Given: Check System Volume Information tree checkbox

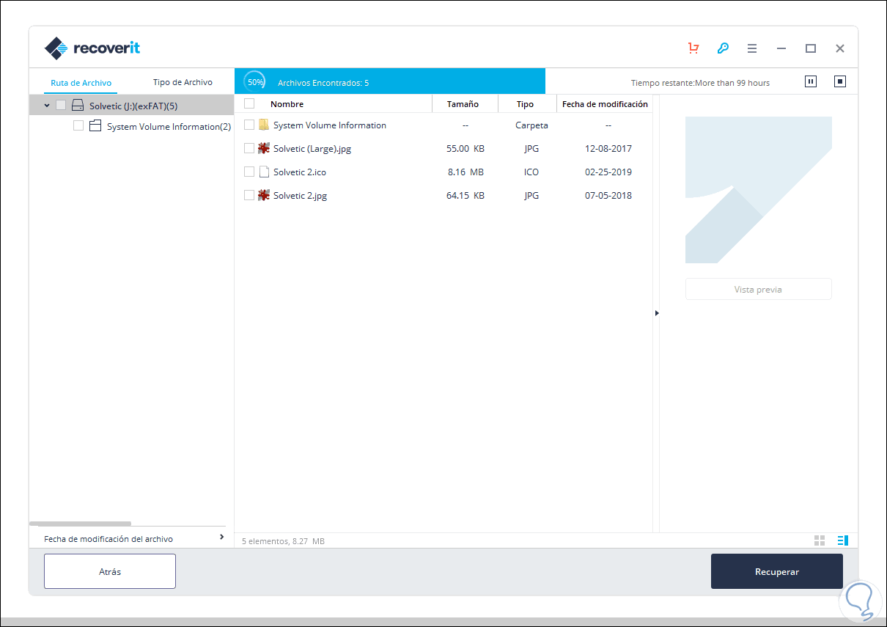Looking at the screenshot, I should click(78, 126).
